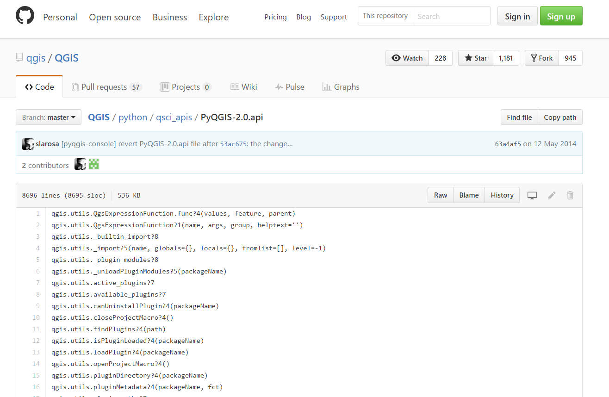Screen dimensions: 609x397
Task: Go to QGIS root in breadcrumb
Action: pyautogui.click(x=99, y=117)
